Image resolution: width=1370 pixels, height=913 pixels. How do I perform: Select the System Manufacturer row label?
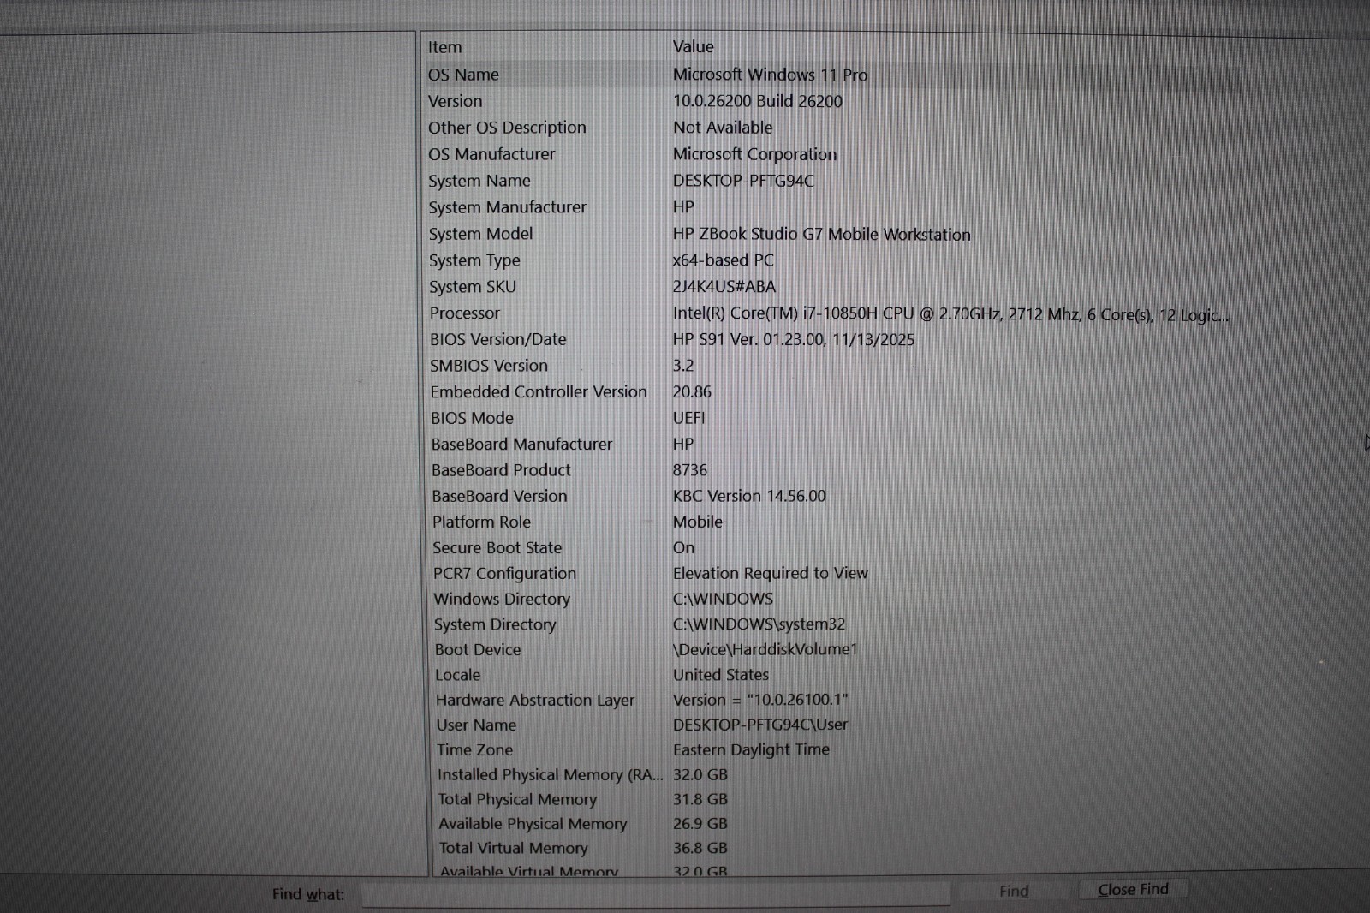coord(508,207)
